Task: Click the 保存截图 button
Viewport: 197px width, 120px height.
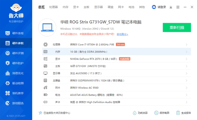Action: (162, 113)
